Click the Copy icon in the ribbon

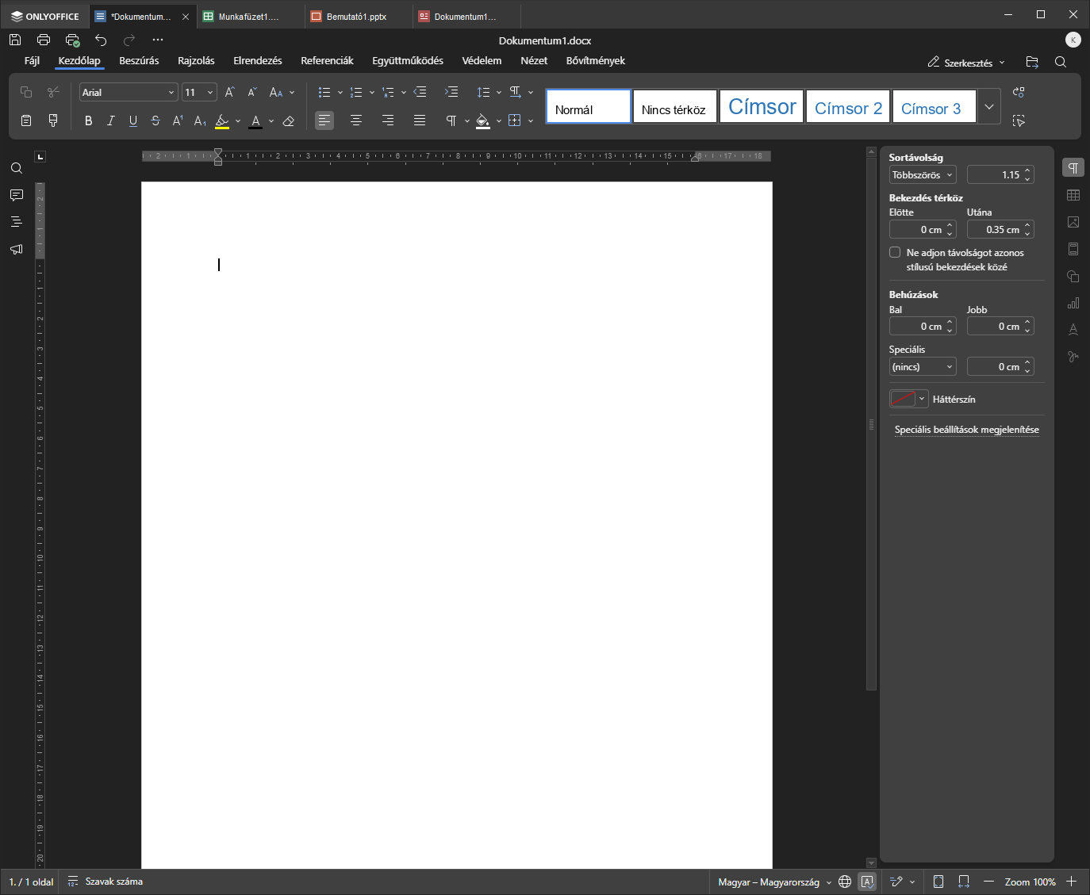tap(25, 93)
